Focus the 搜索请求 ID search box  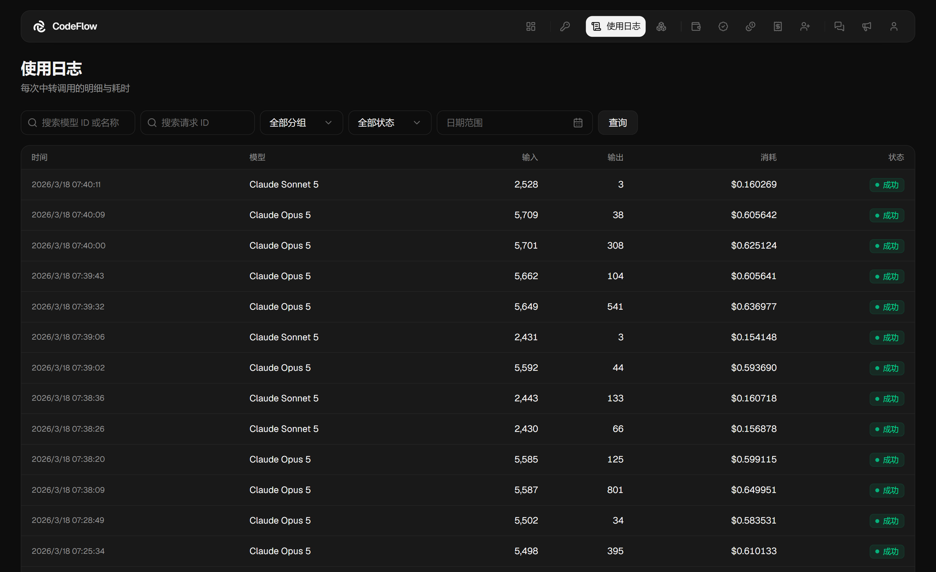198,123
